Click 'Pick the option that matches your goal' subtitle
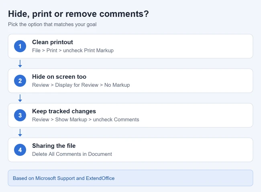This screenshot has height=192, width=261. [52, 25]
